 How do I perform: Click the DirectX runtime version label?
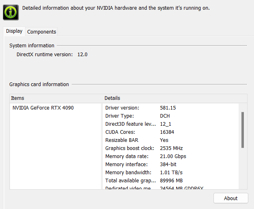click(45, 54)
